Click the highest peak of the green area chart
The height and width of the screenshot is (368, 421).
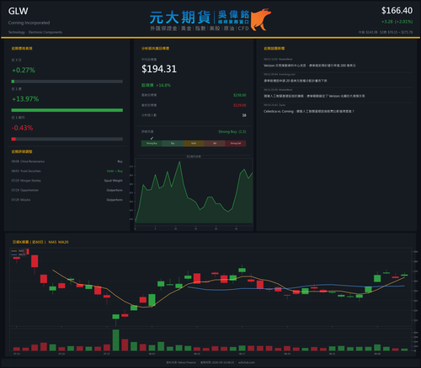pos(179,162)
